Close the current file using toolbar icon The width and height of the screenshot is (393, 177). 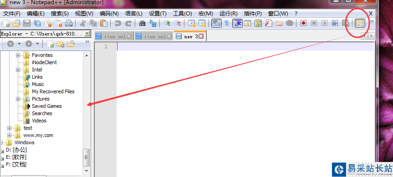48,23
